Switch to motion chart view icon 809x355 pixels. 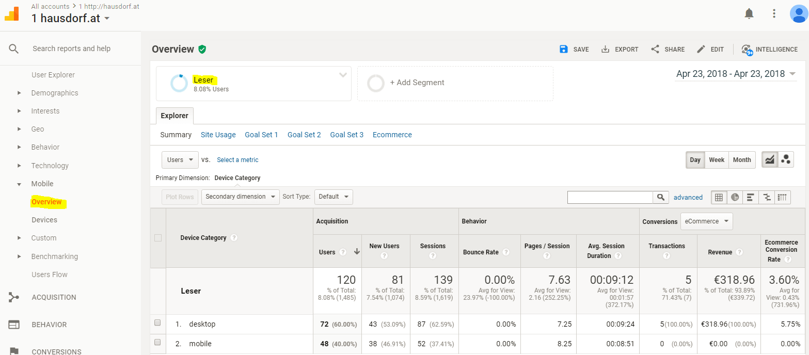pyautogui.click(x=786, y=160)
